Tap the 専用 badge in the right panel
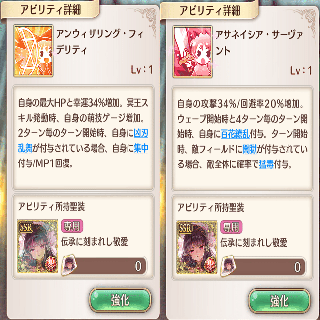This screenshot has height=320, width=320. pos(231,227)
